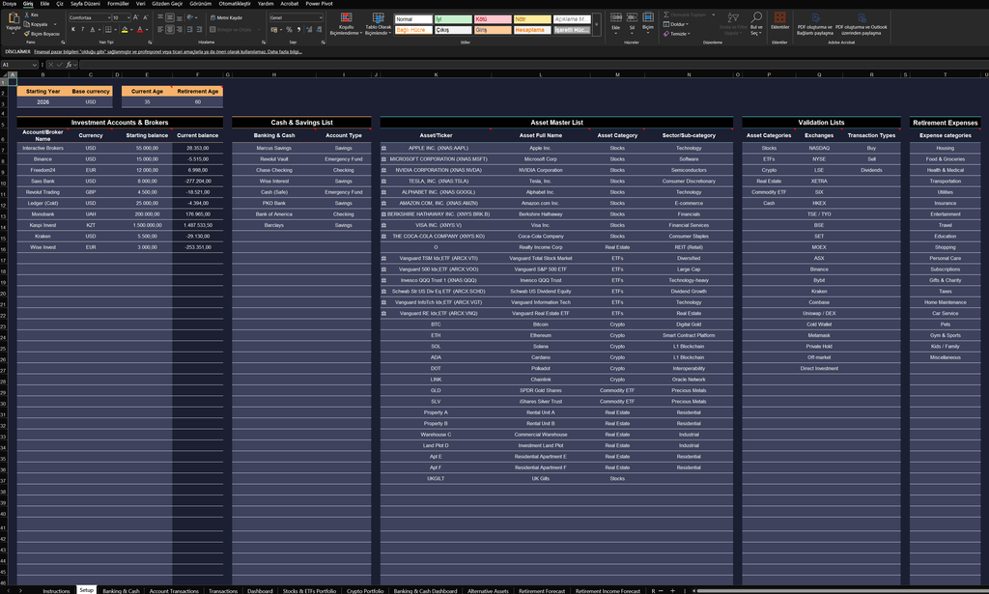Viewport: 989px width, 594px height.
Task: Click the Kes scissors icon
Action: tap(26, 14)
